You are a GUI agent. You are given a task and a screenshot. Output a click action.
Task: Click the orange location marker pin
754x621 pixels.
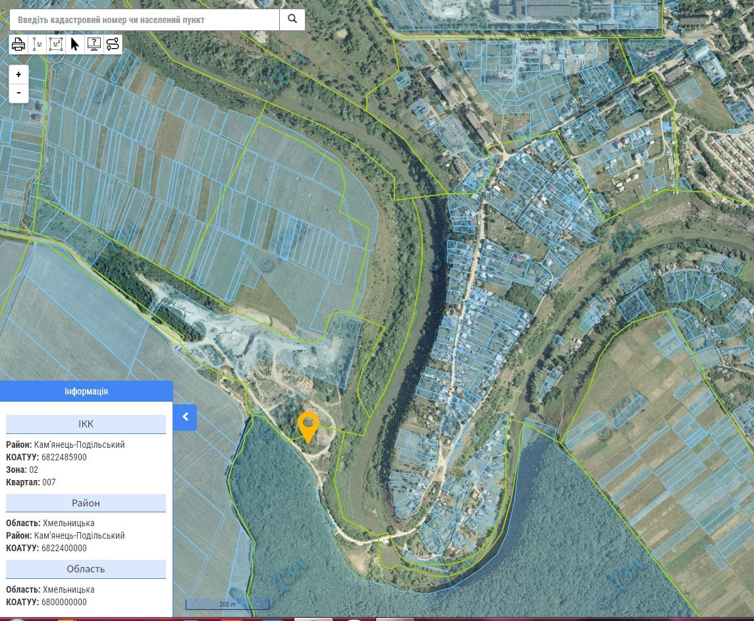tap(308, 426)
